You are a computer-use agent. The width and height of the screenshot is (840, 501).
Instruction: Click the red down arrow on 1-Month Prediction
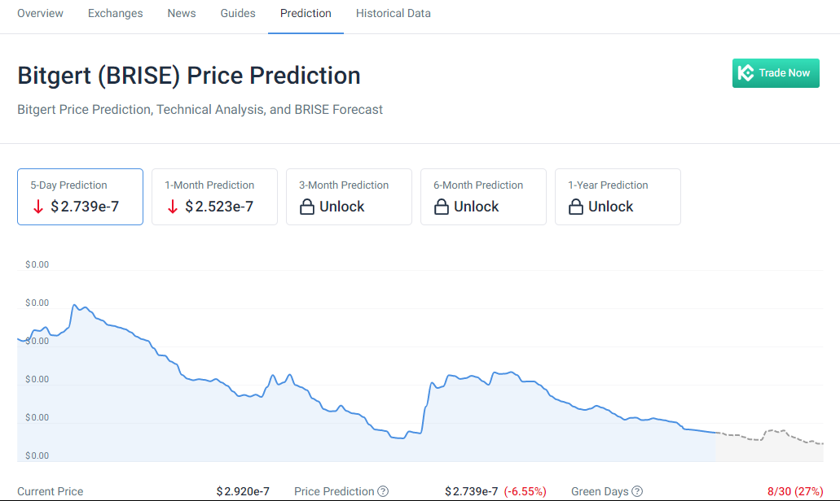pyautogui.click(x=173, y=207)
